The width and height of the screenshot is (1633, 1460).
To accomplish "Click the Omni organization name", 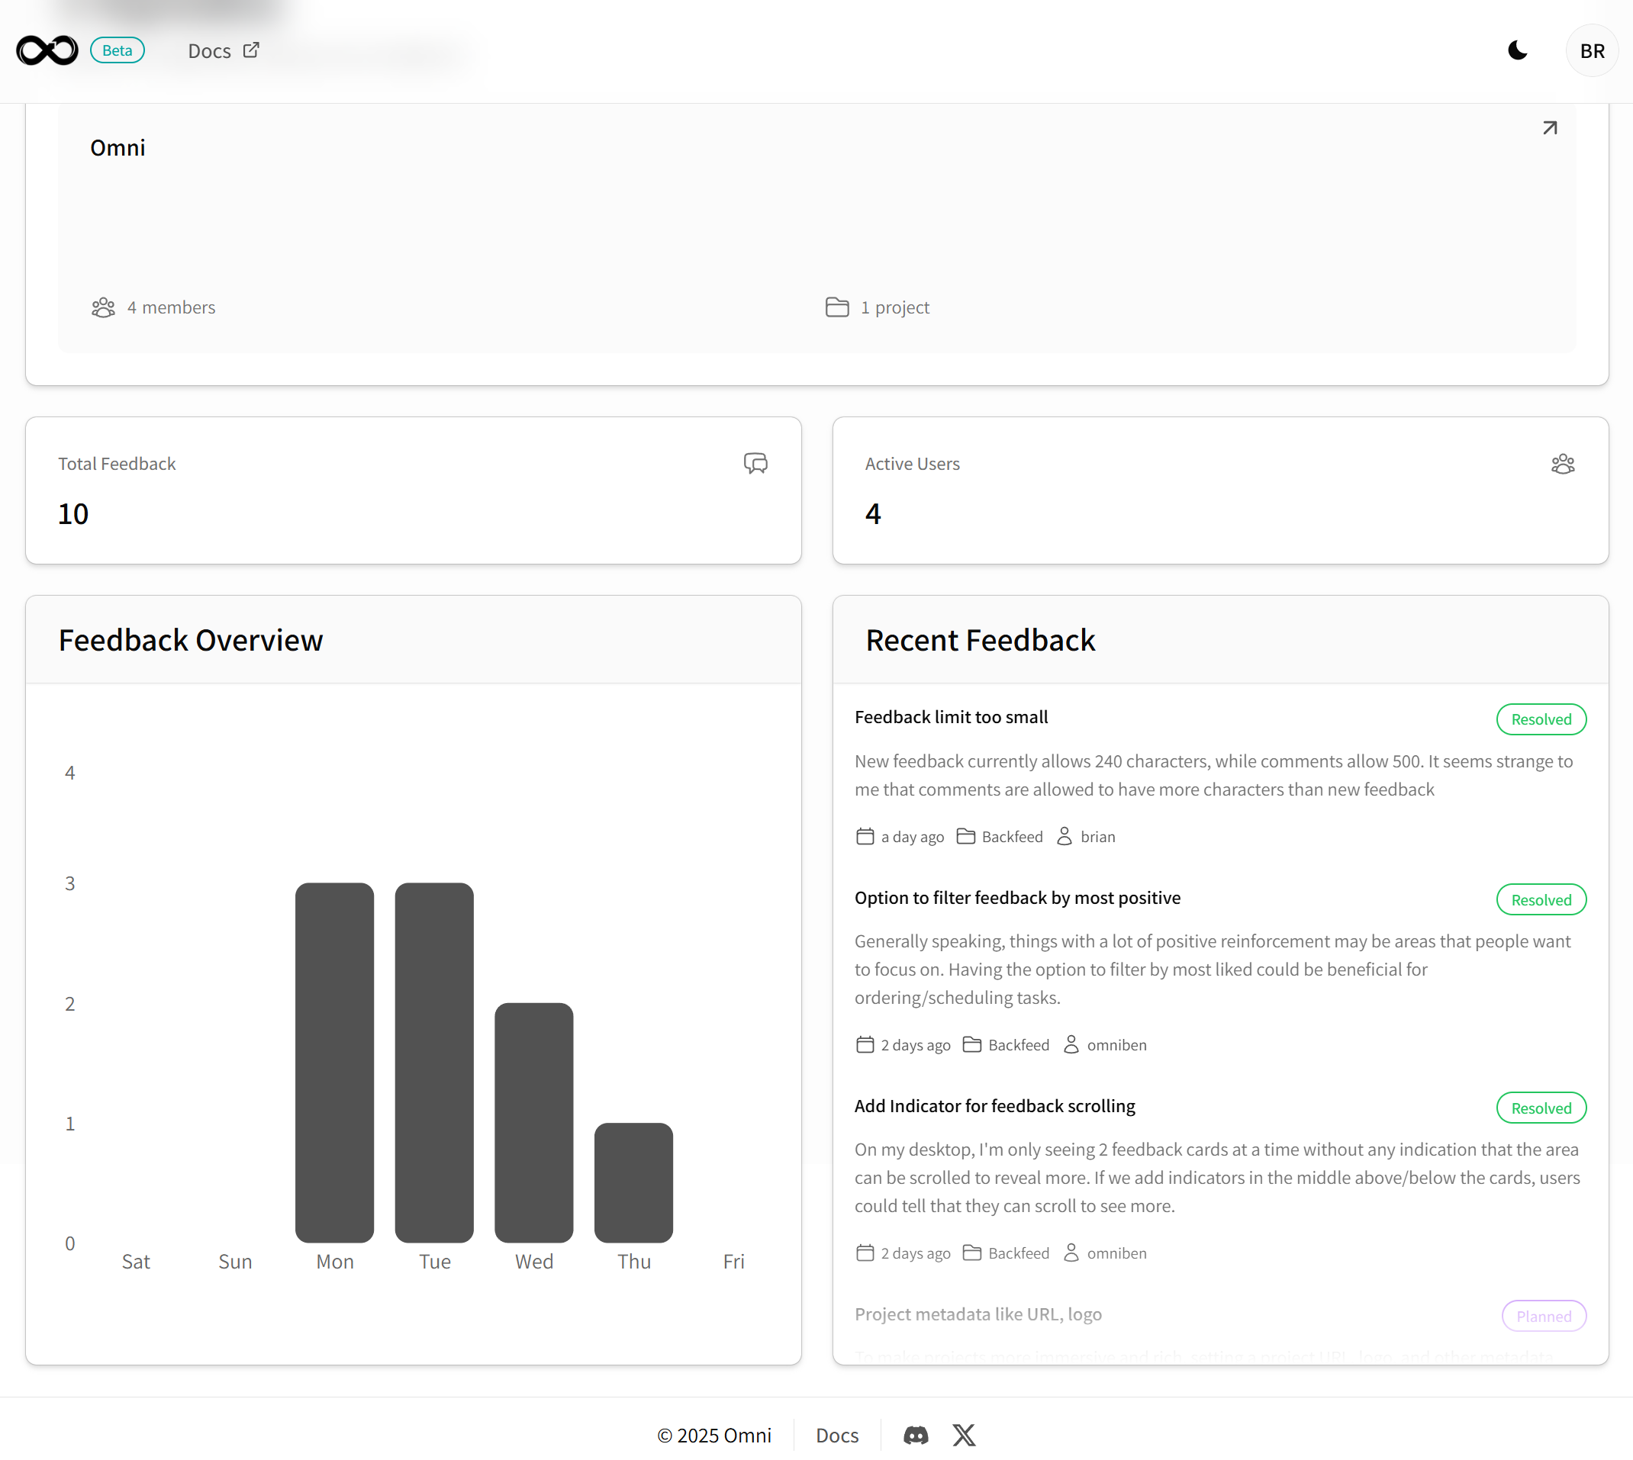I will (118, 148).
